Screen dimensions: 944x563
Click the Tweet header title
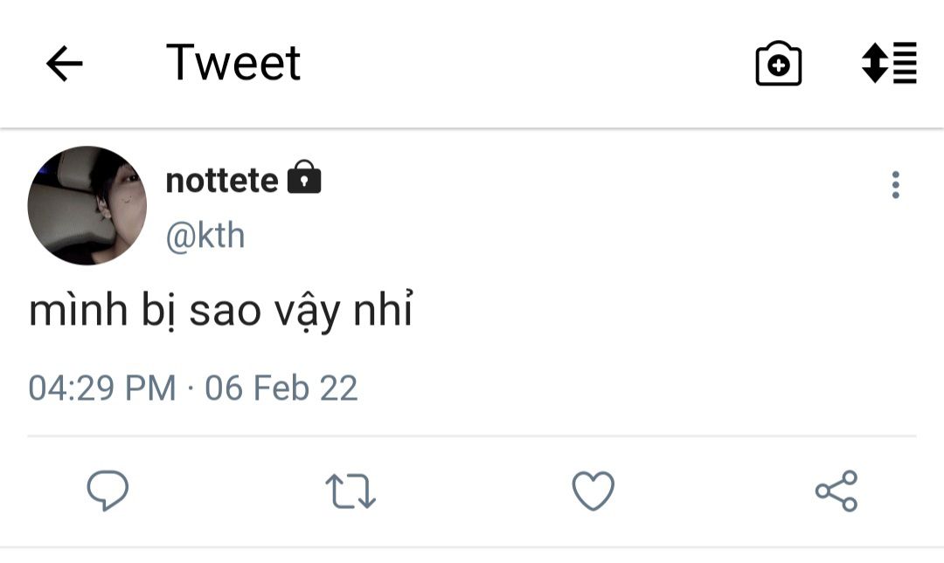click(233, 63)
